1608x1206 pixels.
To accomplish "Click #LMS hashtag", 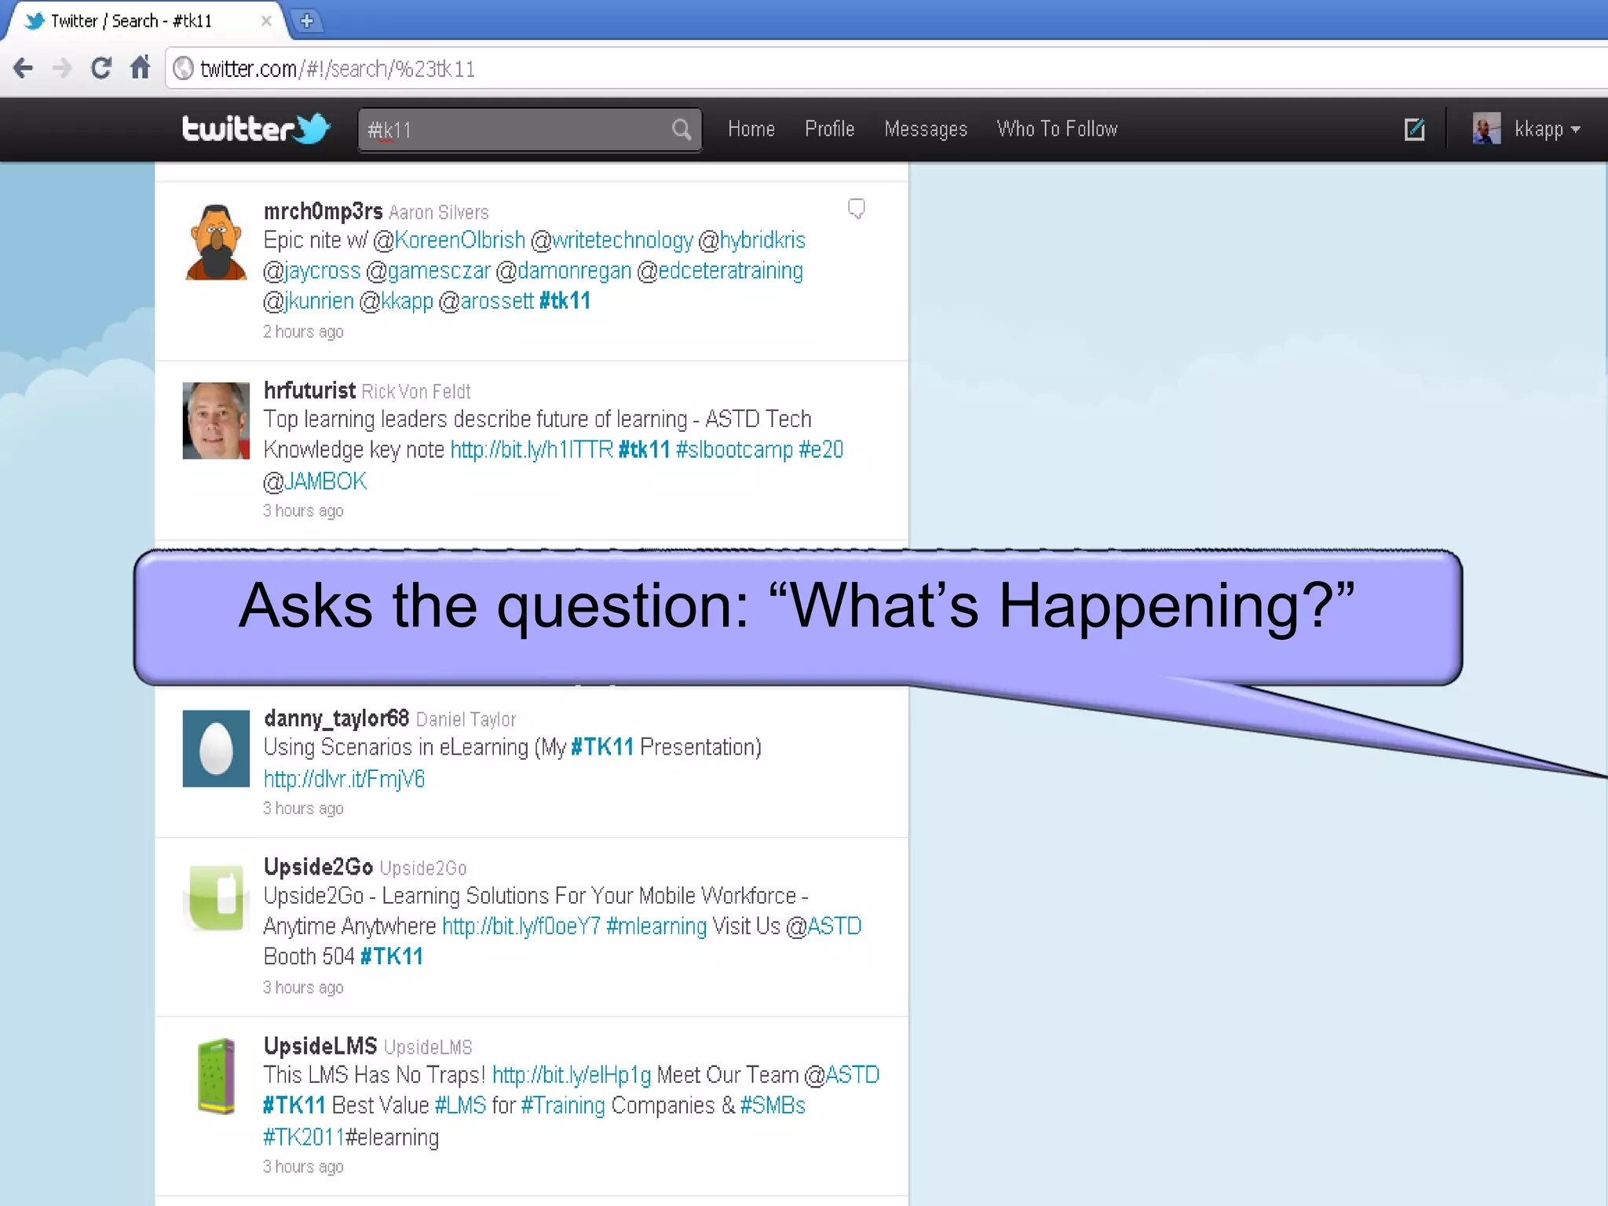I will pos(461,1106).
